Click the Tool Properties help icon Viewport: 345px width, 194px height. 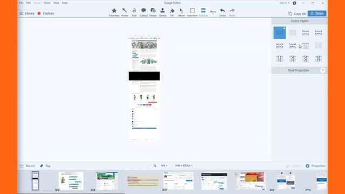point(322,71)
